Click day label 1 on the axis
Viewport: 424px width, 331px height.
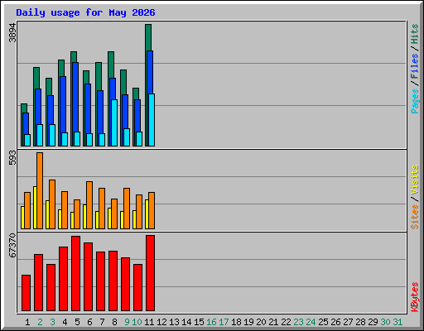(27, 322)
